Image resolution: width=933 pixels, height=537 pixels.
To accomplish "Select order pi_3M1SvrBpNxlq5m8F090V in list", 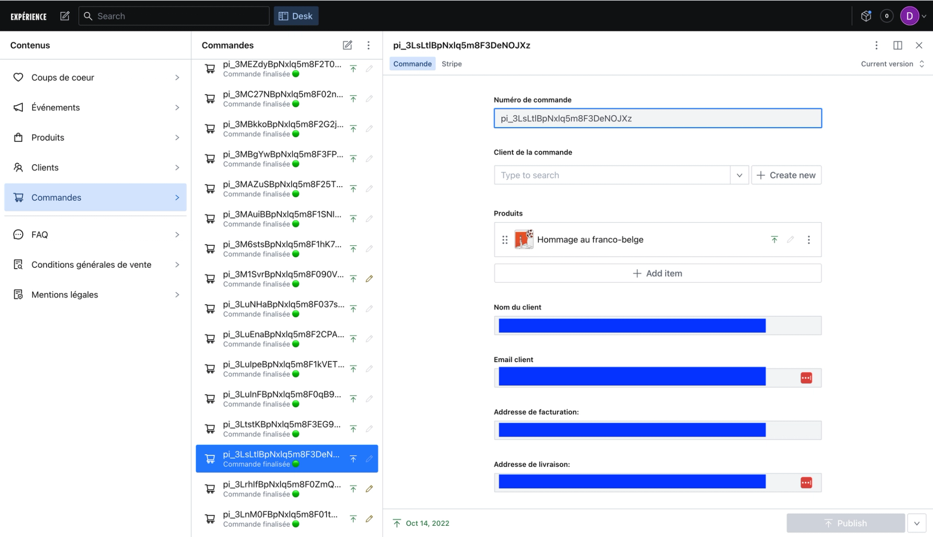I will click(x=283, y=278).
